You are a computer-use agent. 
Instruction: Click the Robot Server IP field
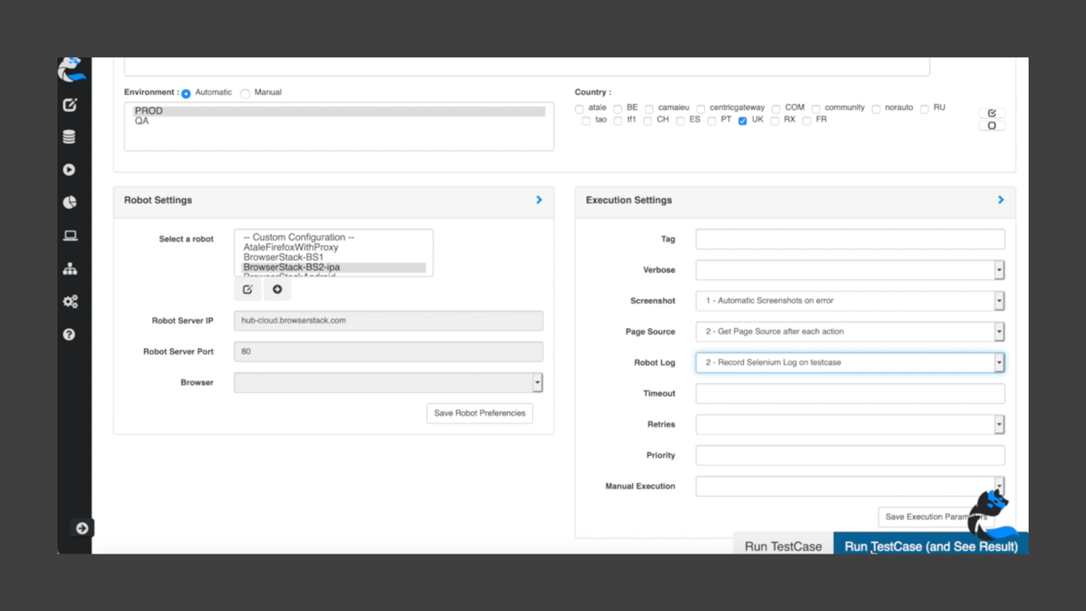388,320
